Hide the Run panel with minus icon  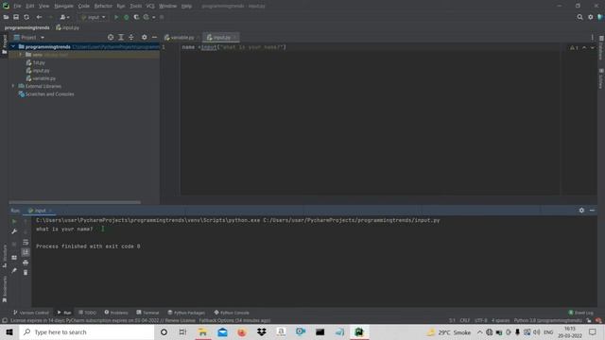coord(592,211)
